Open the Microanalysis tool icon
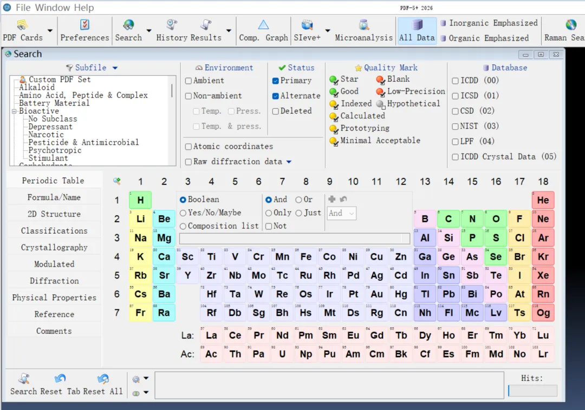This screenshot has width=585, height=410. click(x=364, y=25)
